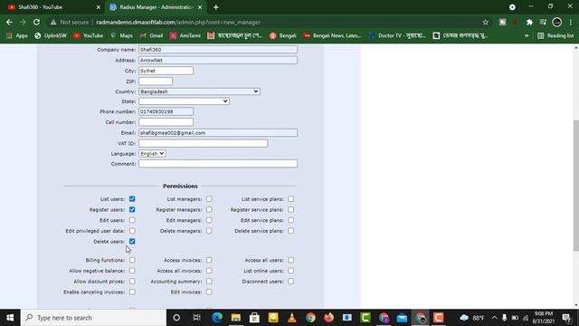Launch Firefox from the taskbar
579x326 pixels.
pyautogui.click(x=328, y=318)
